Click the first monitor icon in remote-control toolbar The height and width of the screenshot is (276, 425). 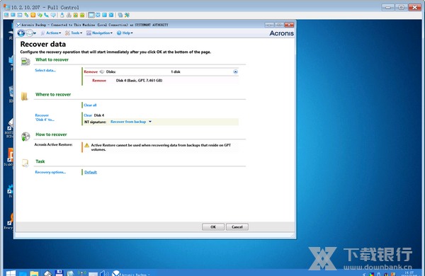click(6, 15)
